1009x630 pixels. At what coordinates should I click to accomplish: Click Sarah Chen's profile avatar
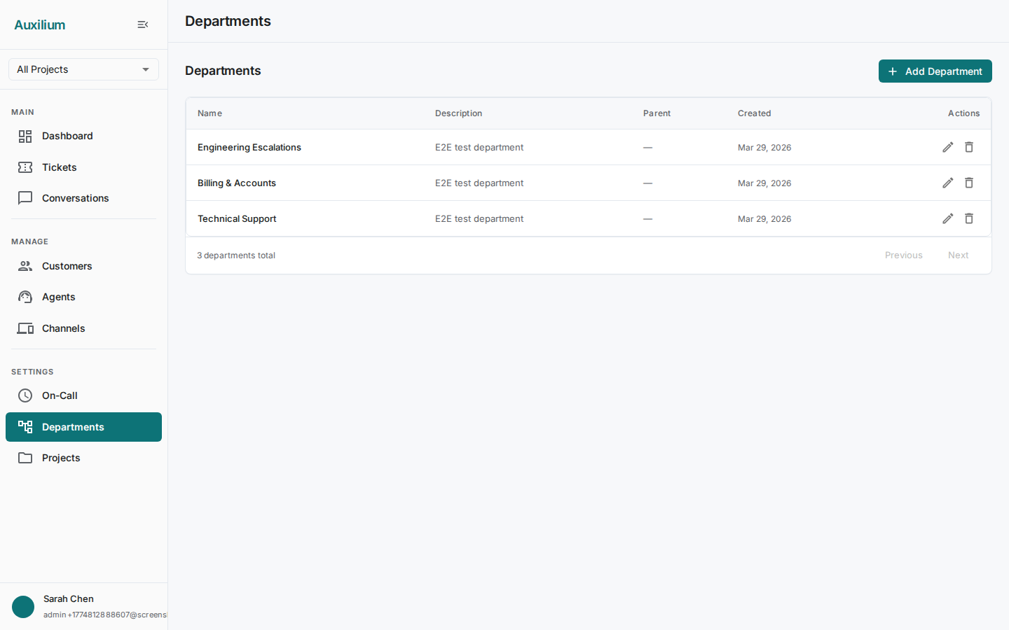[23, 607]
